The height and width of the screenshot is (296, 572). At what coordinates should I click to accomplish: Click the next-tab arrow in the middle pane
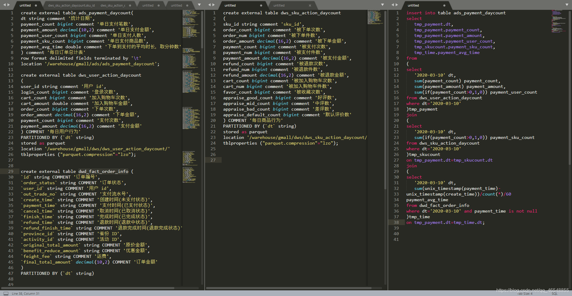point(213,5)
